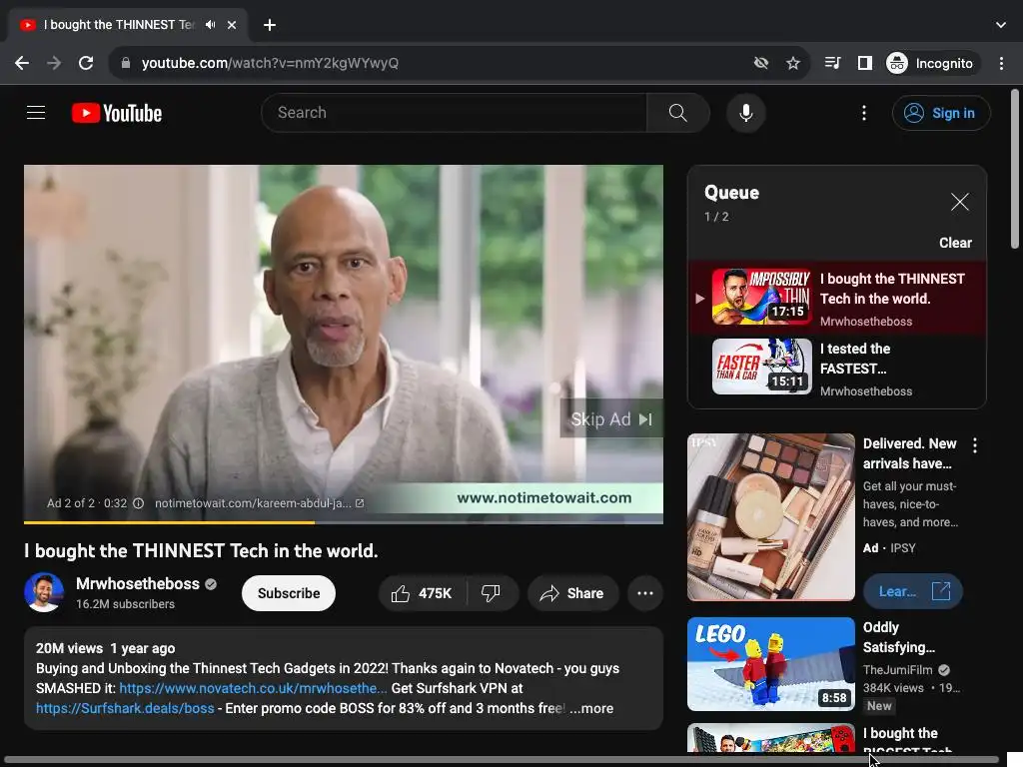The height and width of the screenshot is (767, 1023).
Task: Click the video title 'I bought the THINNEST Tech'
Action: point(201,551)
